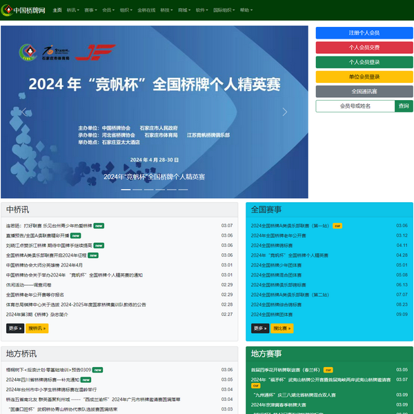This screenshot has width=414, height=414.
Task: Open the 国际组织 dropdown menu
Action: tap(223, 10)
